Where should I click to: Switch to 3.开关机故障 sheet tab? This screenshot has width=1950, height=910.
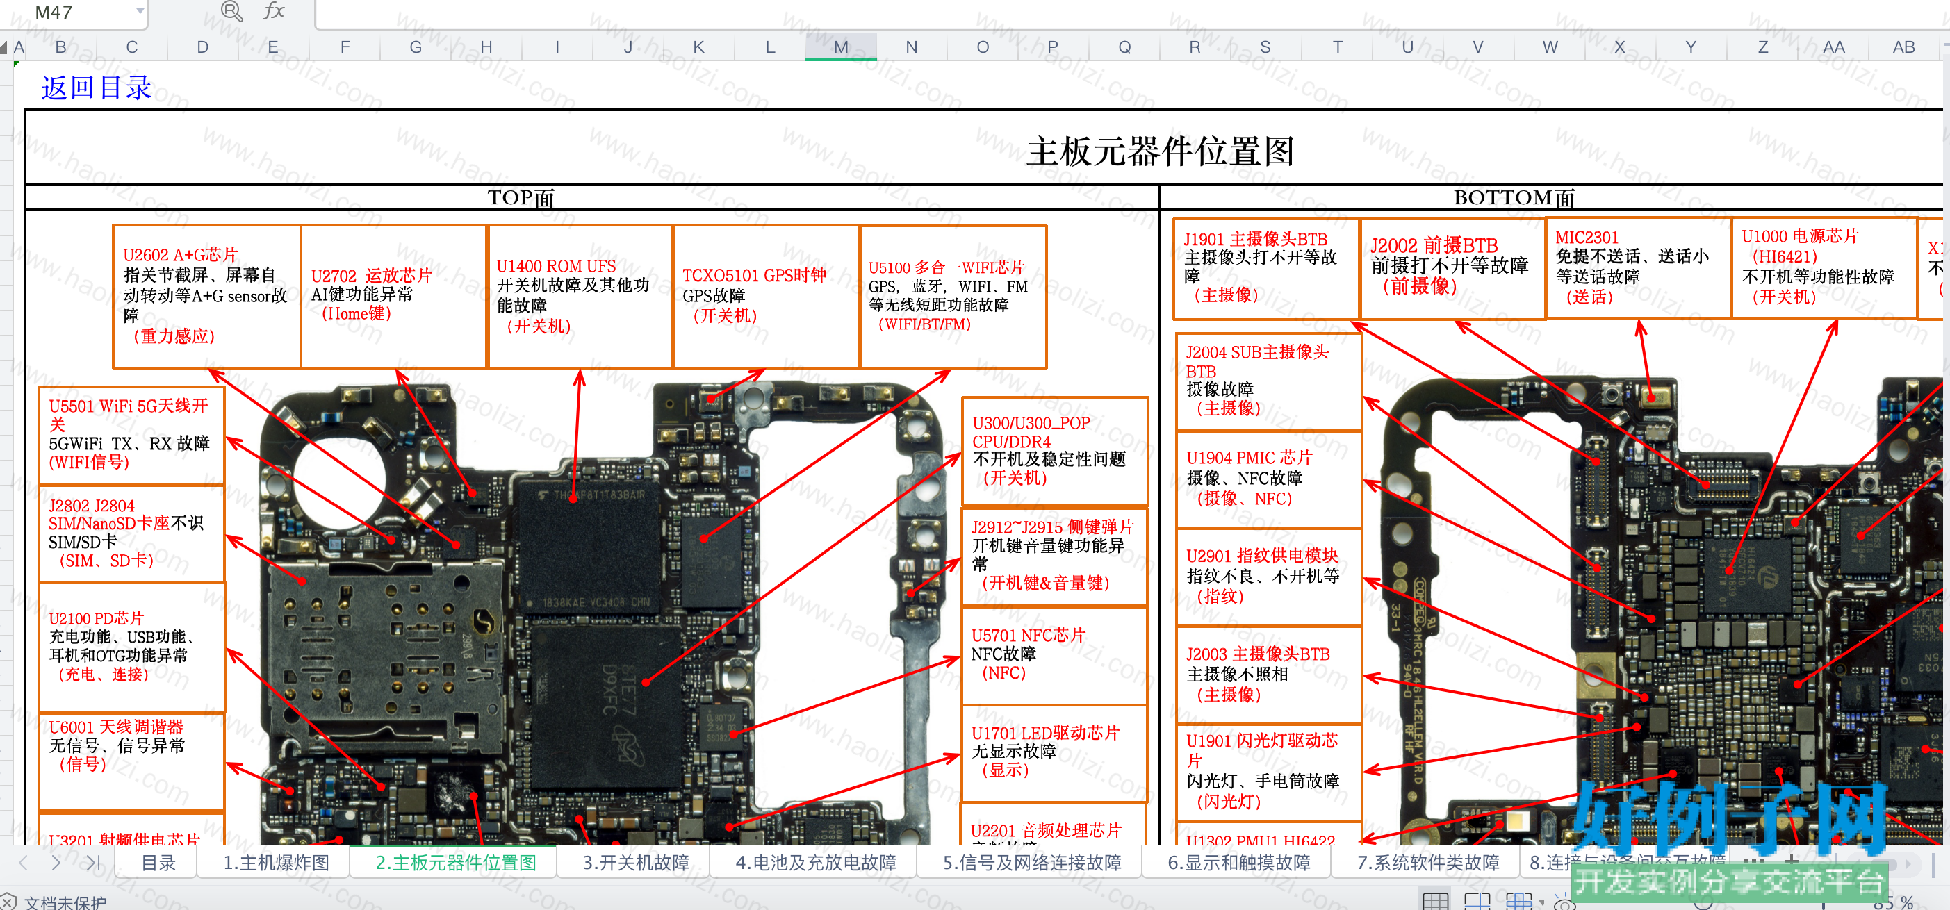click(635, 862)
